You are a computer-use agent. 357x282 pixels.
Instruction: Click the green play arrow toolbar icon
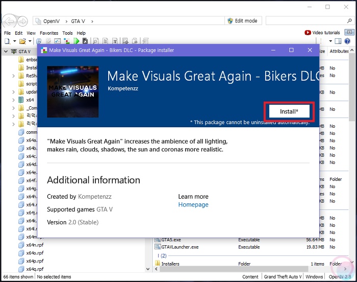(76, 41)
